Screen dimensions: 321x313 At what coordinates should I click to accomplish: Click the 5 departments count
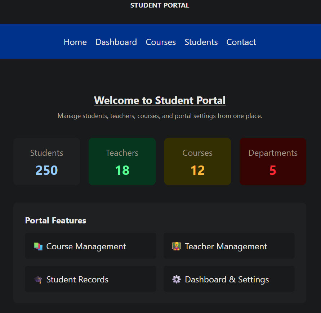tap(273, 170)
